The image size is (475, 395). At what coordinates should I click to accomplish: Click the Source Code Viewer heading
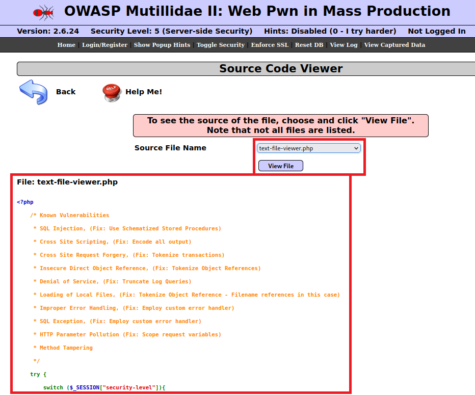coord(281,68)
